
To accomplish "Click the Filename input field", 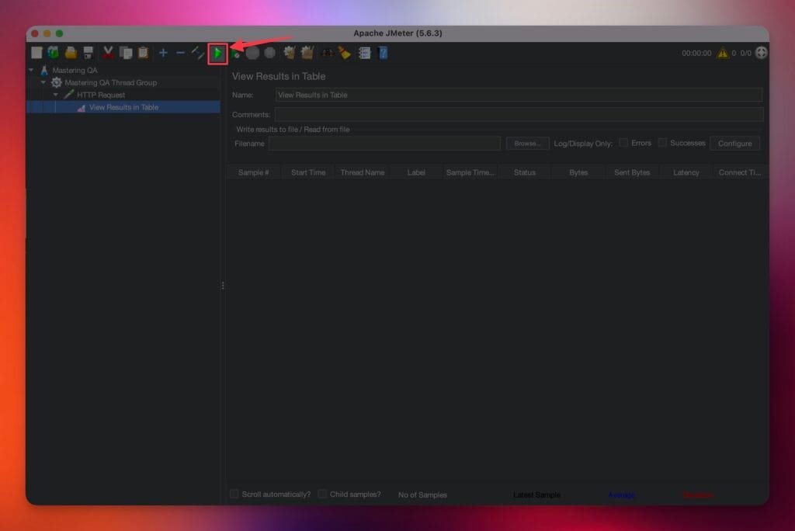I will 384,144.
